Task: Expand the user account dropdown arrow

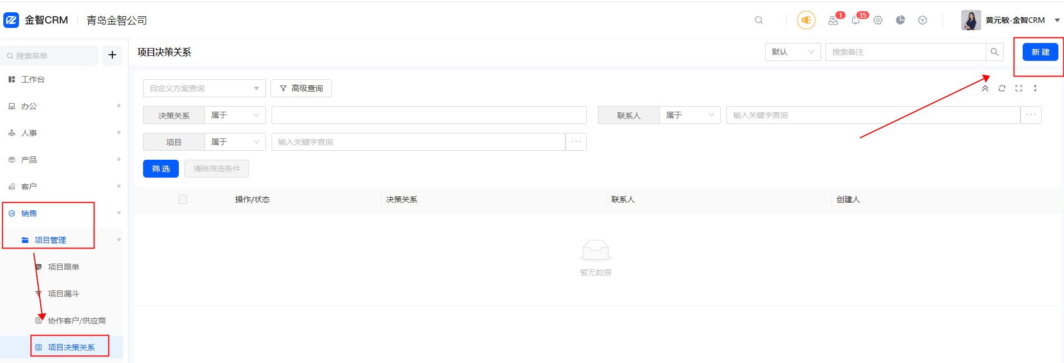Action: [1057, 20]
